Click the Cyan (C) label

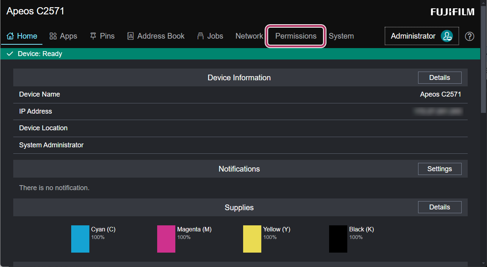(103, 230)
